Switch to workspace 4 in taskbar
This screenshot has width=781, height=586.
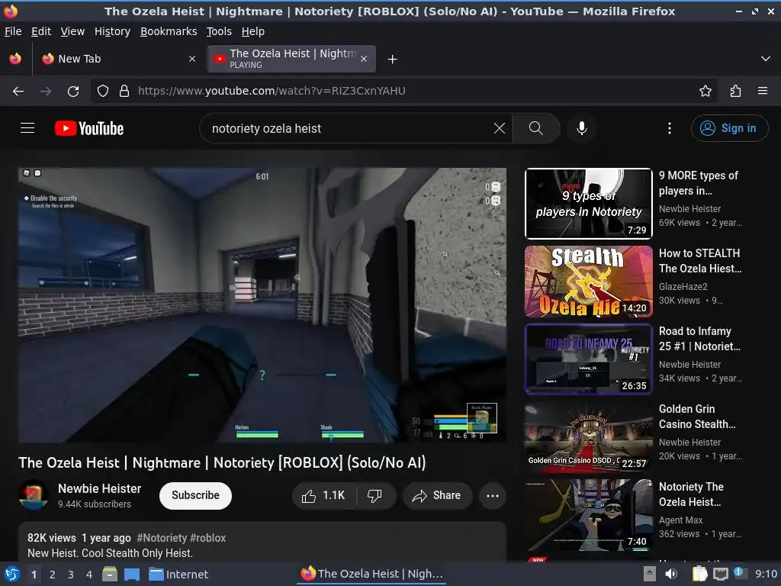[89, 575]
